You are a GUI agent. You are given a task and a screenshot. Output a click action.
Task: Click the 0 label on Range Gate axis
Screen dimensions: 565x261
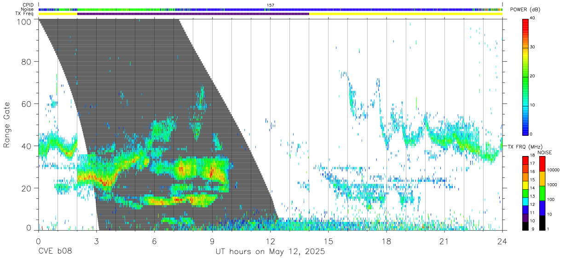29,228
